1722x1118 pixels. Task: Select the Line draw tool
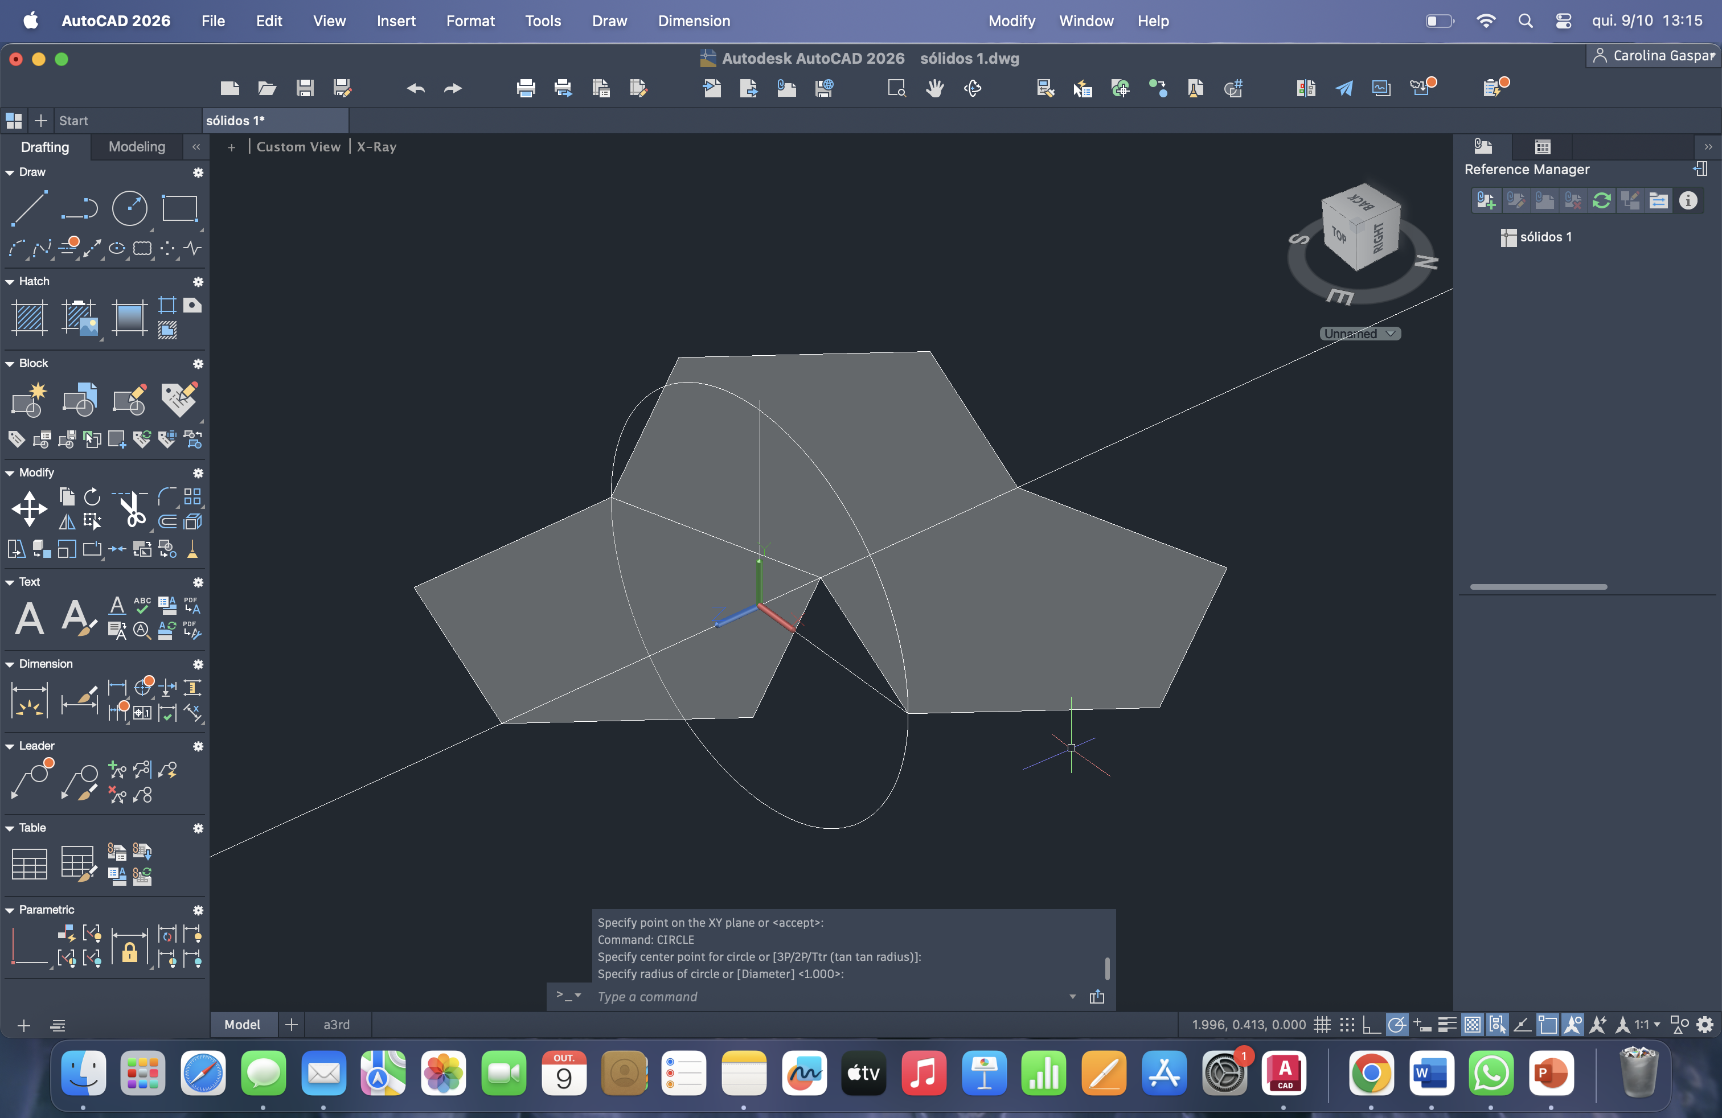[x=29, y=208]
